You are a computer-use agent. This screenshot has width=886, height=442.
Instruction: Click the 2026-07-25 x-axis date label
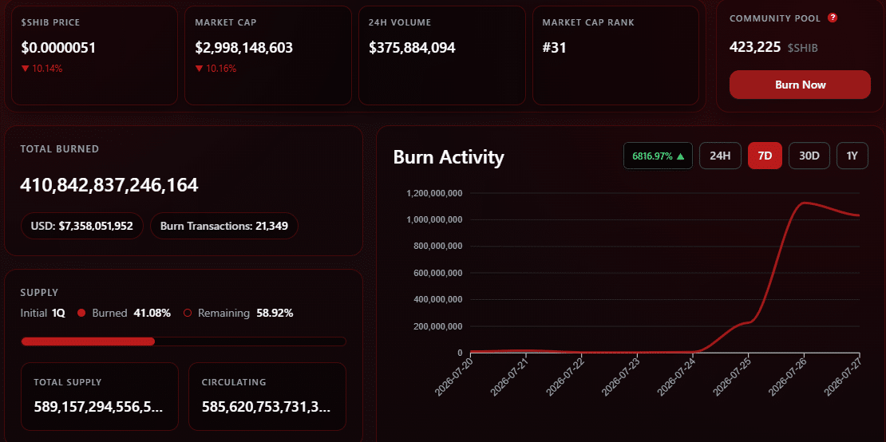coord(732,377)
